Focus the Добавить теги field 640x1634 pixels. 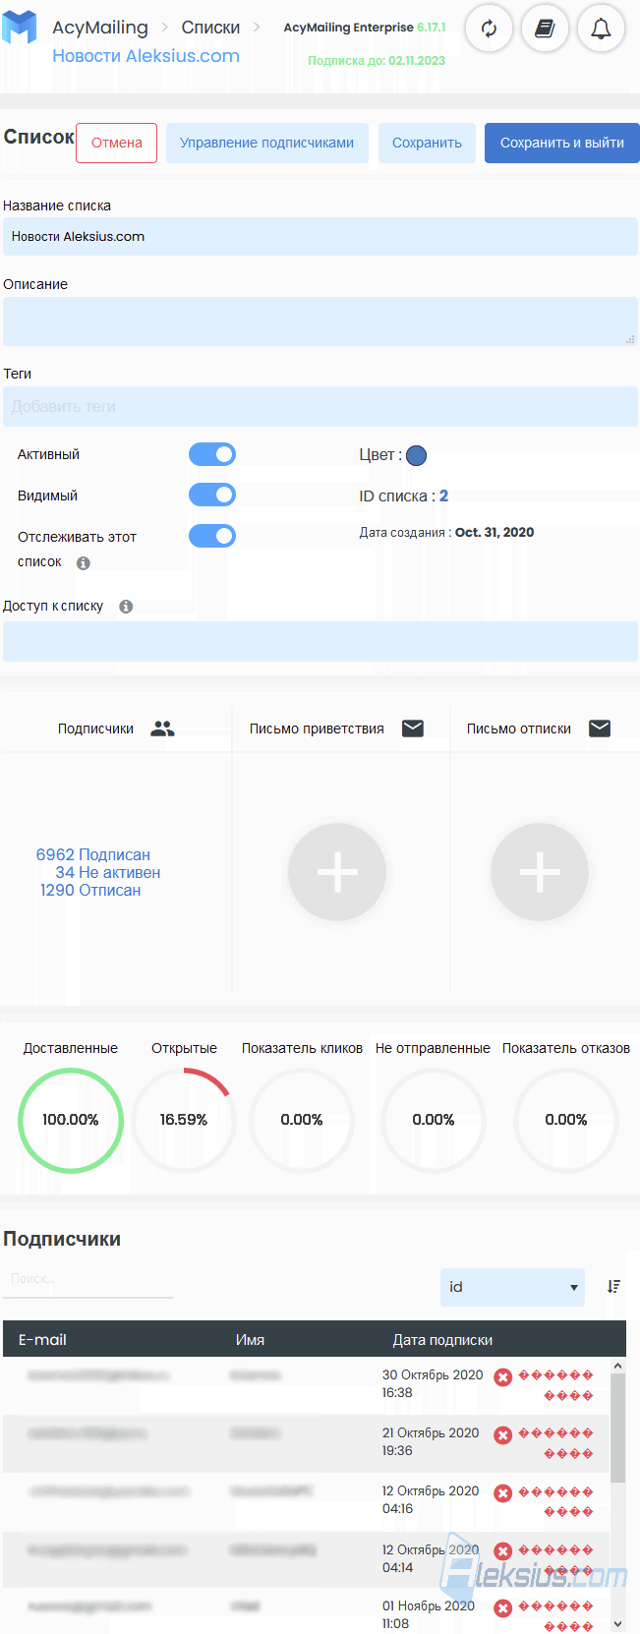[x=320, y=406]
